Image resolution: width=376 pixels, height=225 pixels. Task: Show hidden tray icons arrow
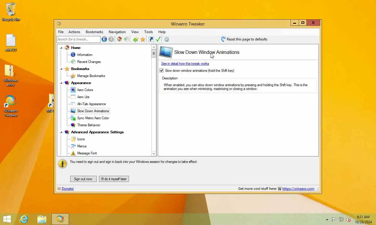tap(327, 219)
